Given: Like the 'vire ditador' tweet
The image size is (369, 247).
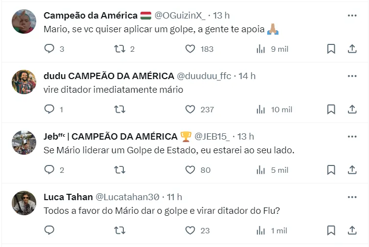Looking at the screenshot, I should [x=190, y=109].
